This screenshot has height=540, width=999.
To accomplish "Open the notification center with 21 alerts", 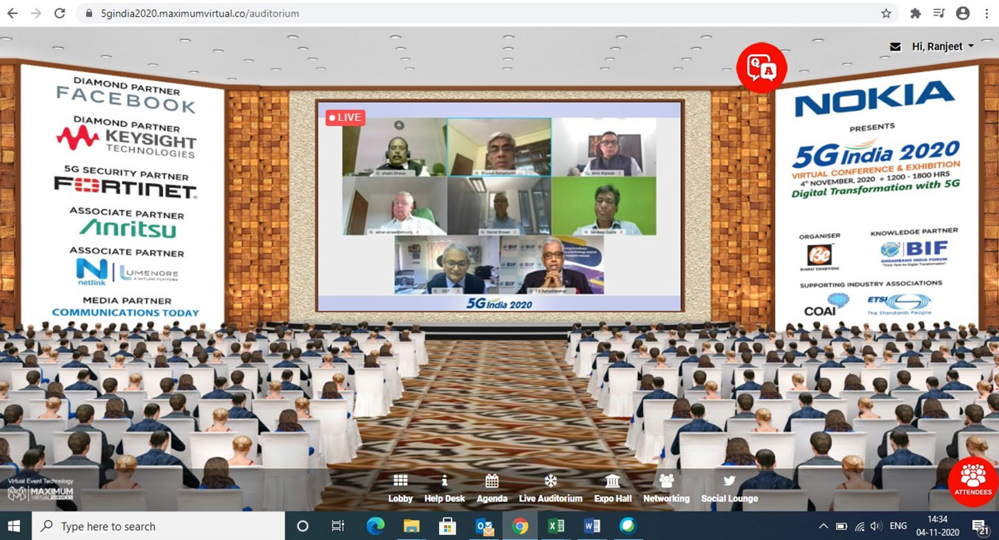I will click(x=980, y=527).
